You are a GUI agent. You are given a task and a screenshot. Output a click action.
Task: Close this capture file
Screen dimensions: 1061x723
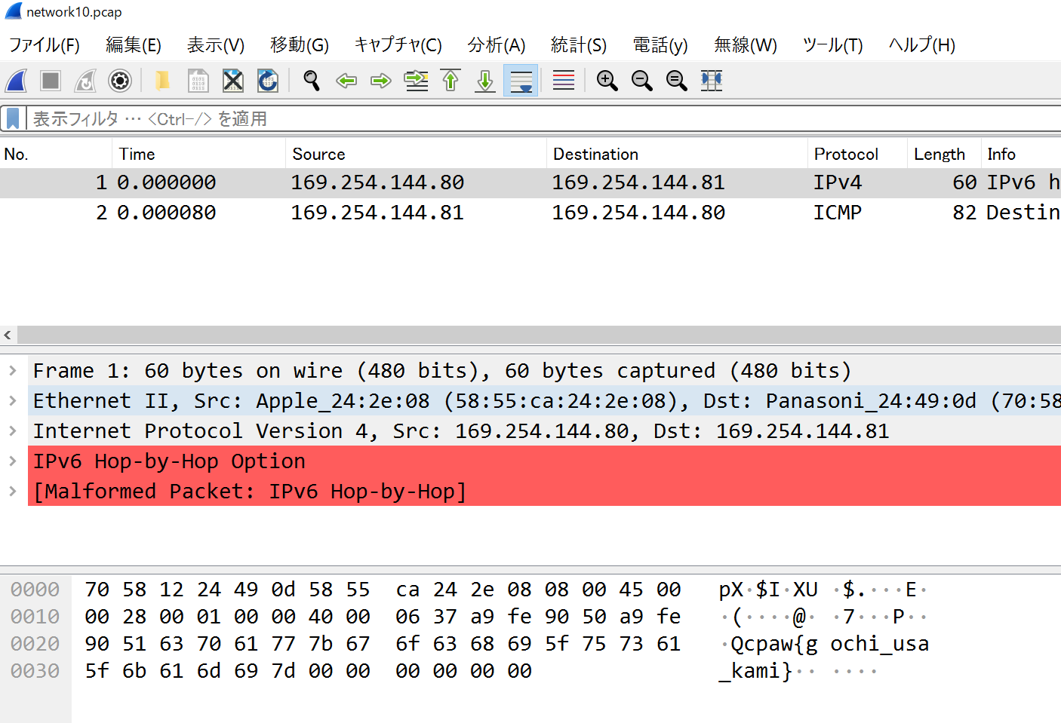pyautogui.click(x=233, y=81)
